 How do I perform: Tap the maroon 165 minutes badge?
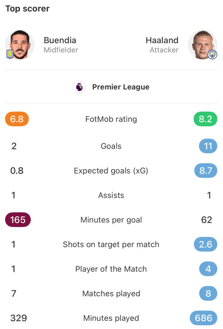(x=18, y=220)
